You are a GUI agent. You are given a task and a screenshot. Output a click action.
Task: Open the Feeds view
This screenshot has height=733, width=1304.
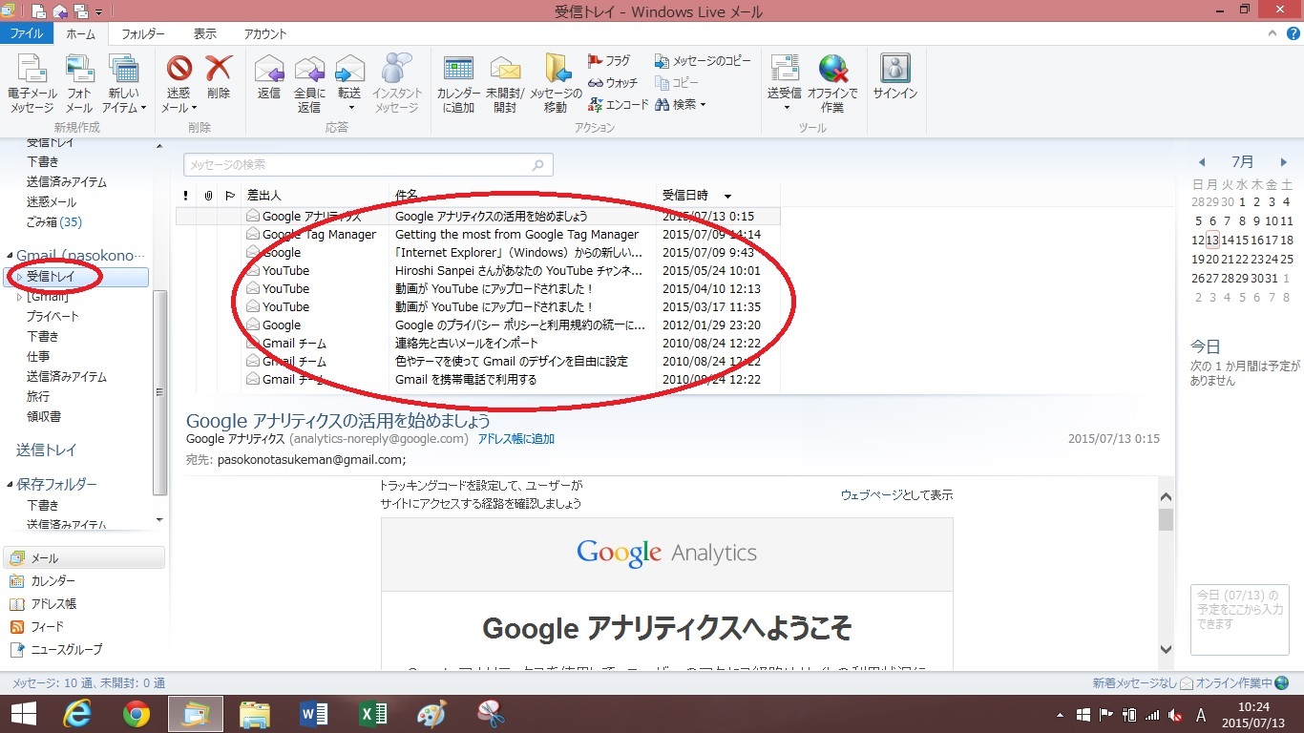[x=84, y=627]
